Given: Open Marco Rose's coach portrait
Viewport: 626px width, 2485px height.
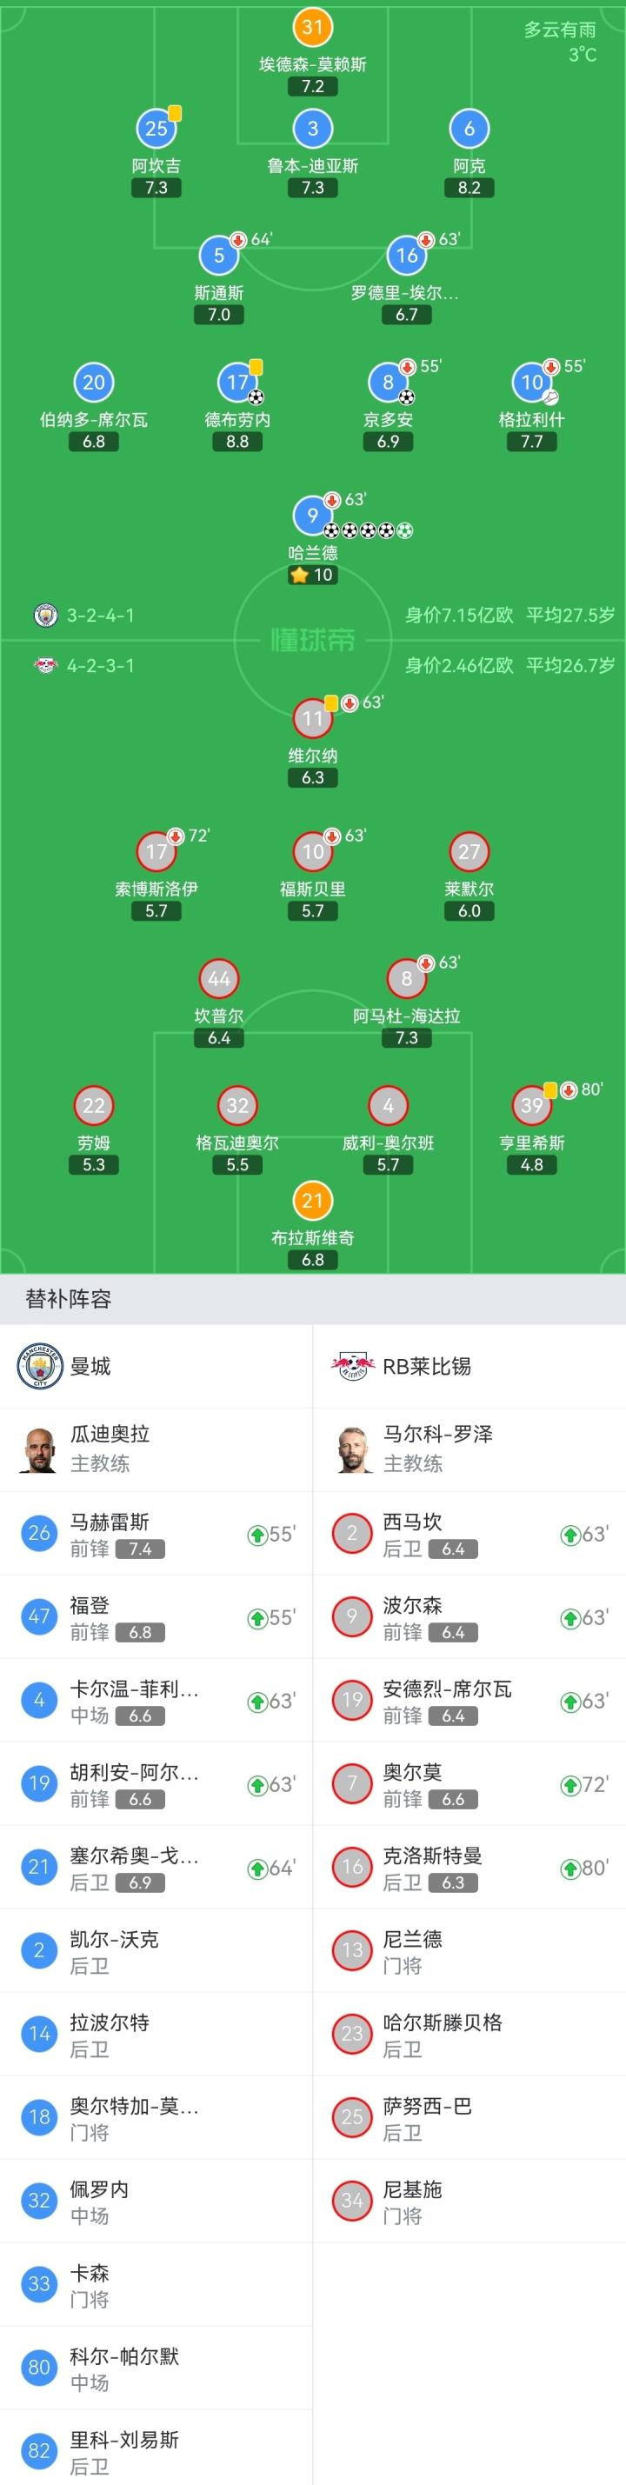Looking at the screenshot, I should [352, 1449].
